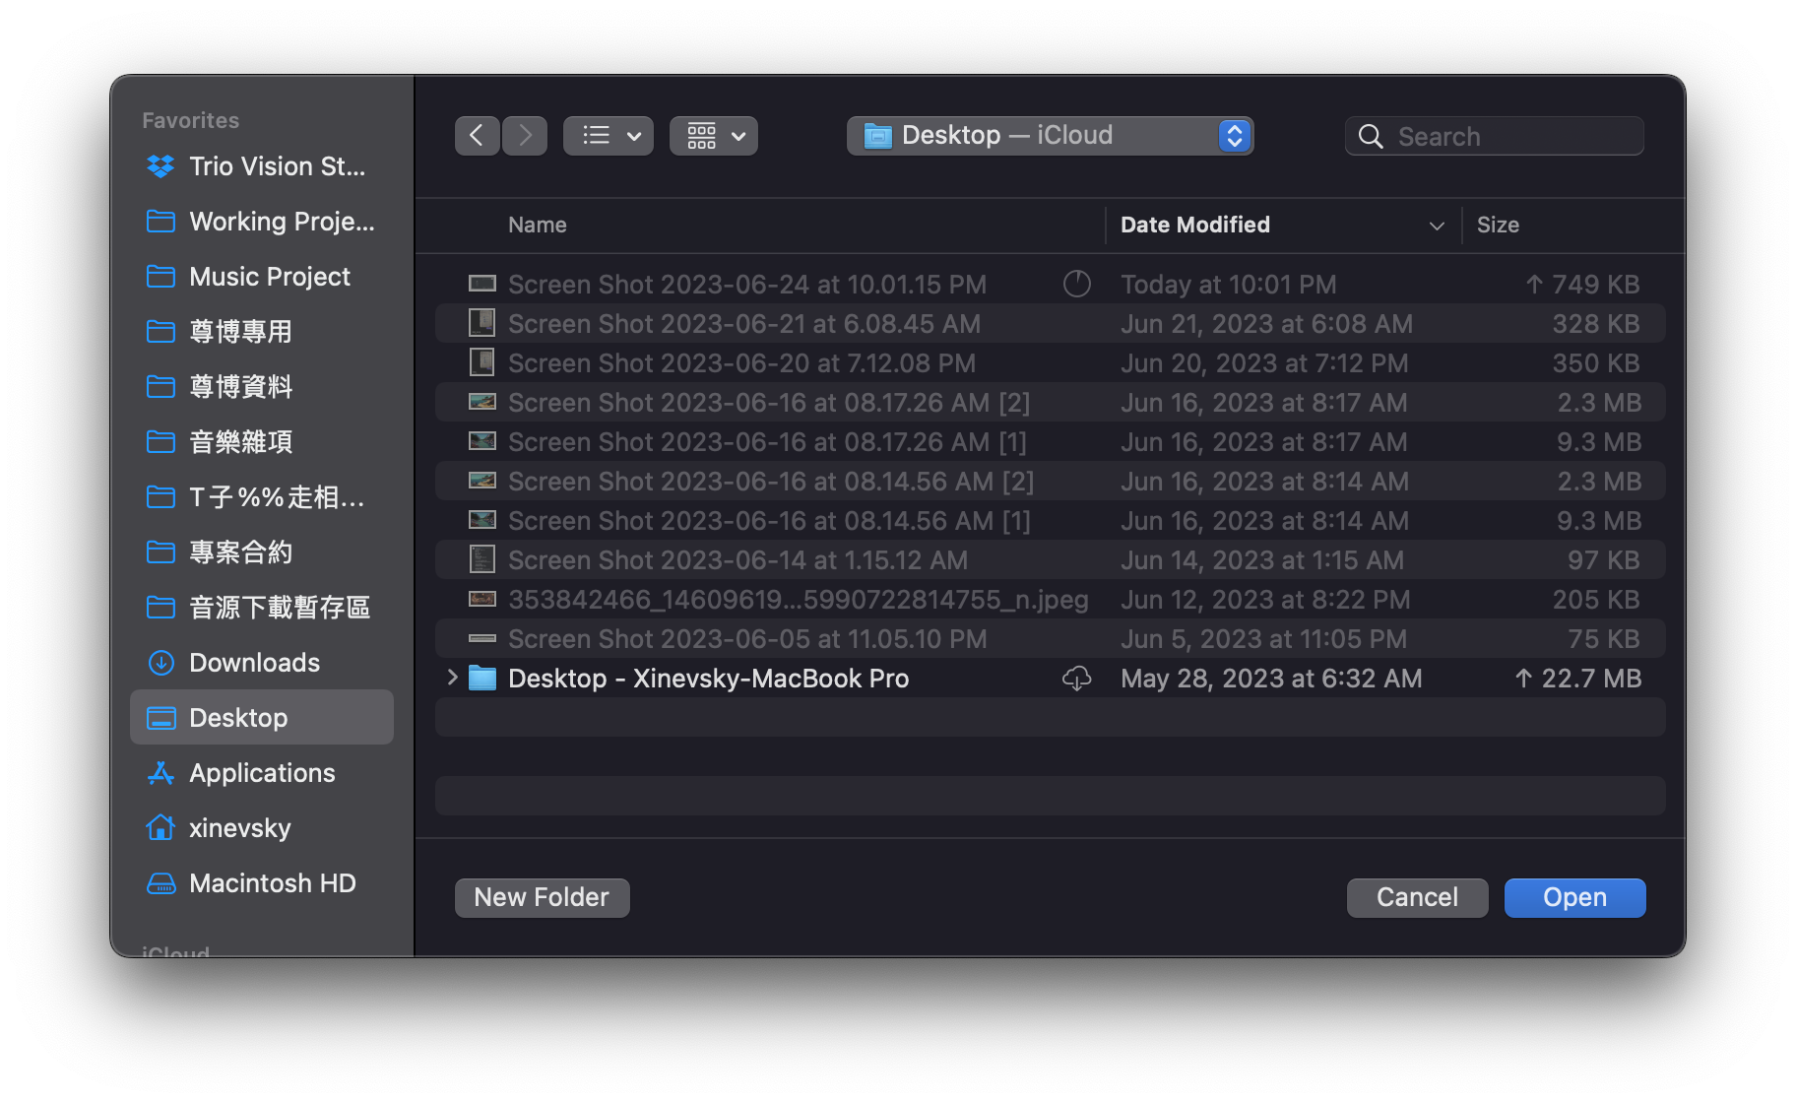The height and width of the screenshot is (1103, 1796).
Task: Click the Favorites sidebar heading
Action: pyautogui.click(x=190, y=120)
